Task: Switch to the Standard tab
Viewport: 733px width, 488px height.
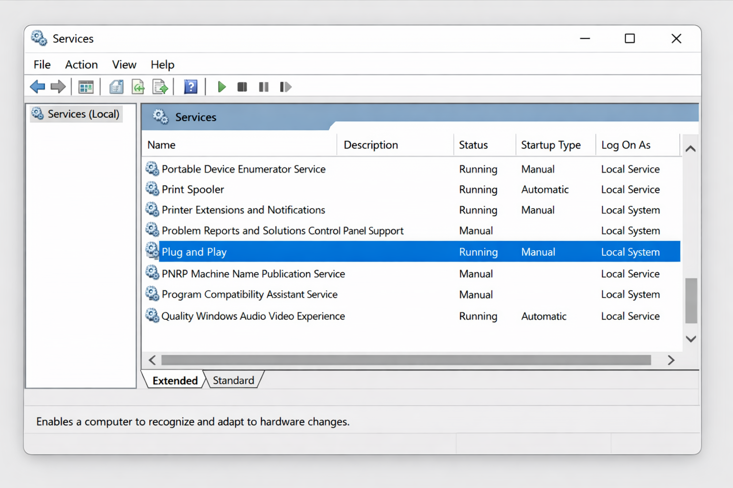Action: [233, 380]
